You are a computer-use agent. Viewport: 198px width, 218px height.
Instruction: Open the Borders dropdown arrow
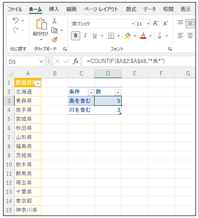118,36
